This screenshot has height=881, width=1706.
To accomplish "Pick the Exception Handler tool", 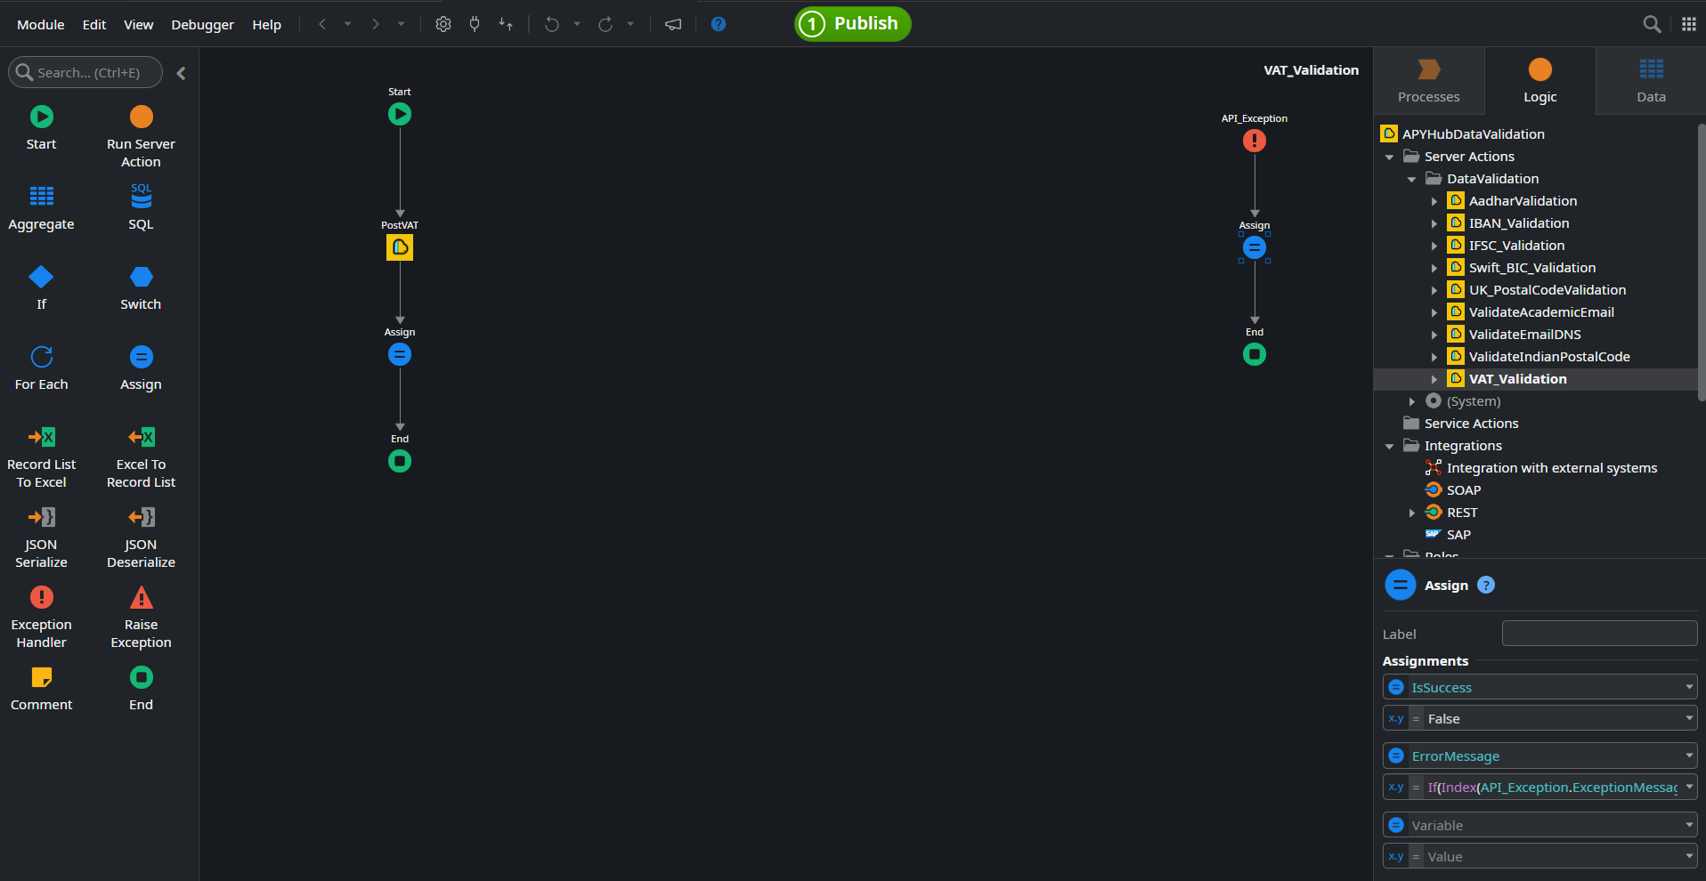I will coord(41,618).
